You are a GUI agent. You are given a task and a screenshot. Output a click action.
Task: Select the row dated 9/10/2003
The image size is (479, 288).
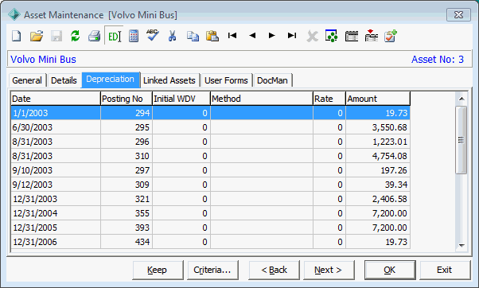click(210, 170)
